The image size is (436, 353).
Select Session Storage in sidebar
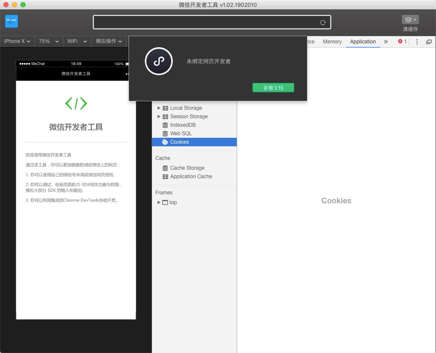point(194,117)
